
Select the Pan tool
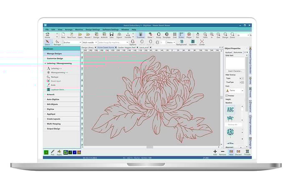coord(197,35)
